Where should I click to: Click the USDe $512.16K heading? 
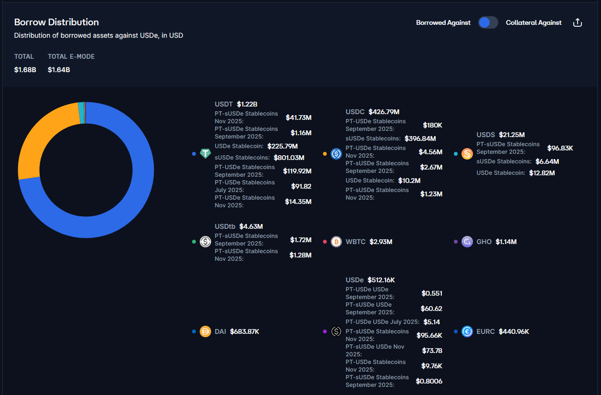coord(370,280)
